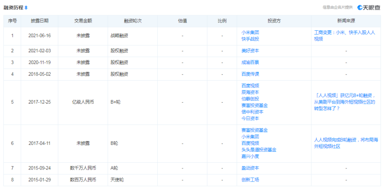Click the 亿级人民币 amount cell
The width and height of the screenshot is (385, 192).
(83, 102)
